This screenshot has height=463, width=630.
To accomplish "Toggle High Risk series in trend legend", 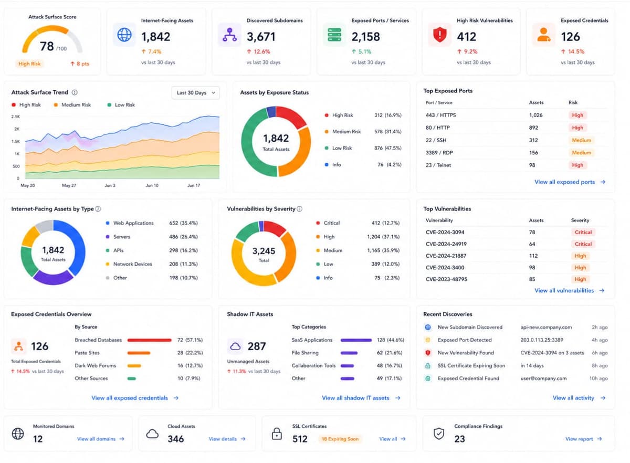I will (x=26, y=105).
